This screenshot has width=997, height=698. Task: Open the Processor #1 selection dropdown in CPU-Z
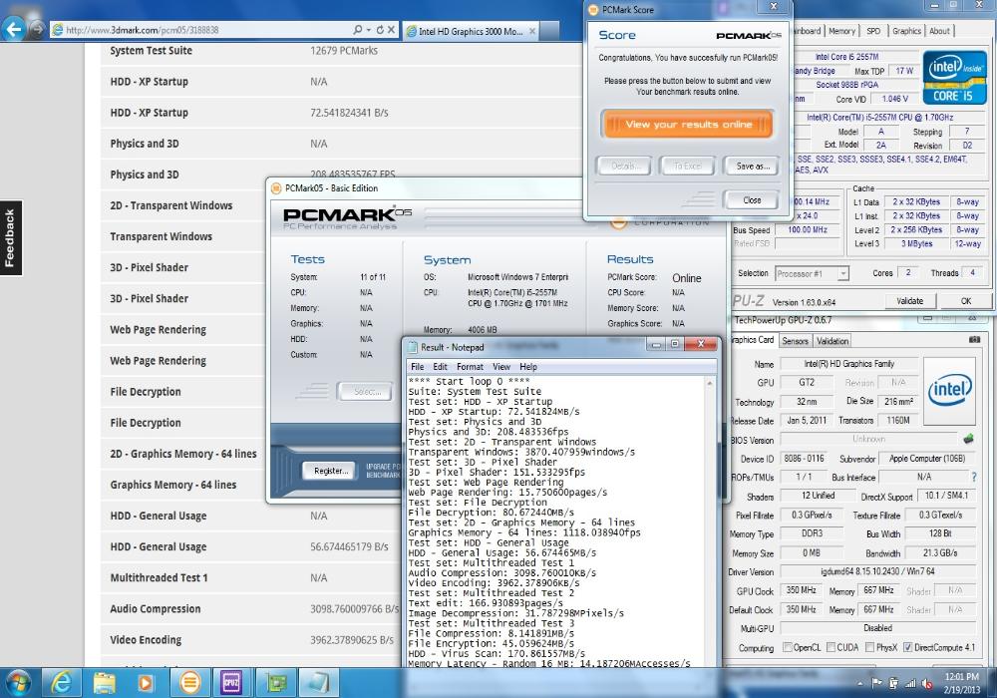(x=812, y=274)
